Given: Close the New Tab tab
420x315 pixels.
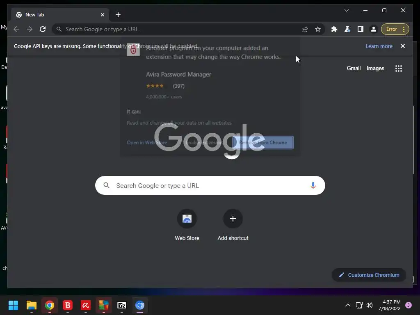Looking at the screenshot, I should pos(102,15).
